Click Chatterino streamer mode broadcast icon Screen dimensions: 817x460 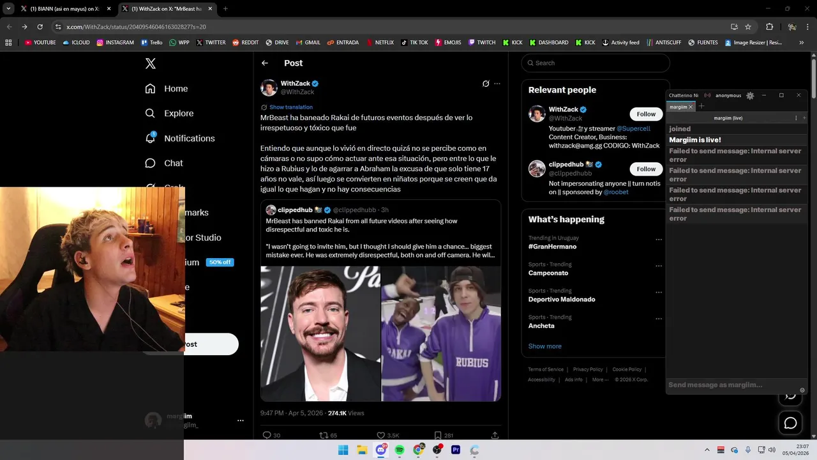point(707,95)
